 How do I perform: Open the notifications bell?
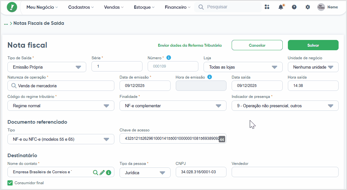281,7
